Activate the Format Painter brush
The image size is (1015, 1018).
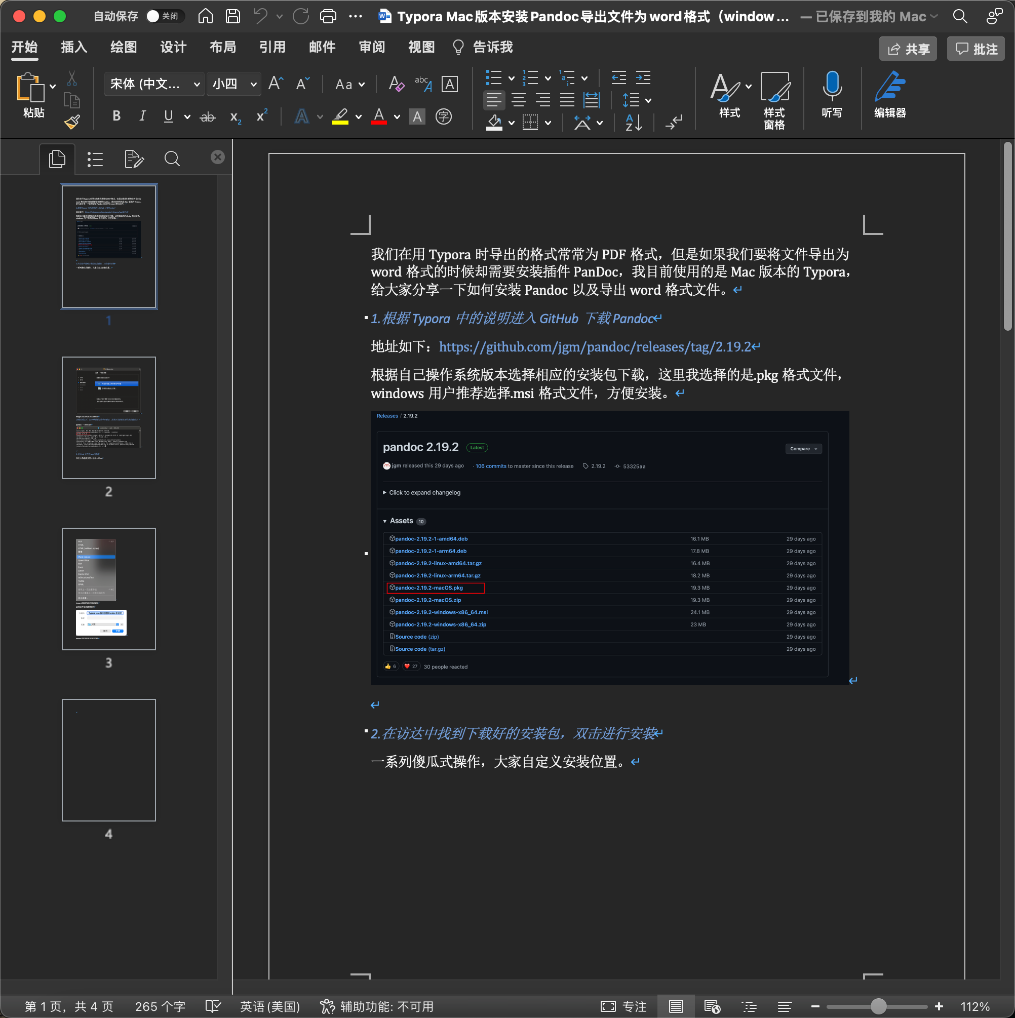coord(72,122)
